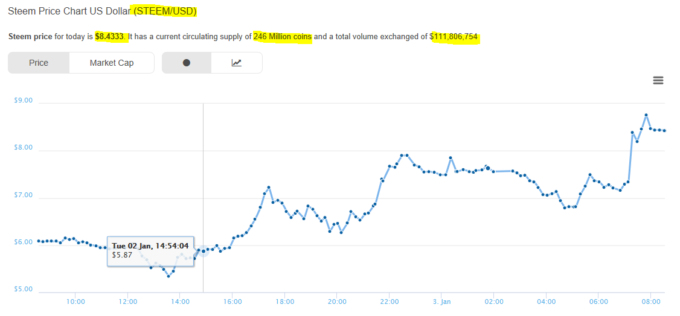Click the bold 'Steem price' text
680x316 pixels.
coord(30,37)
